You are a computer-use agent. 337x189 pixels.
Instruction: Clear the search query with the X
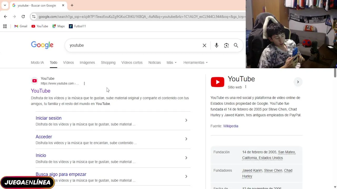204,45
